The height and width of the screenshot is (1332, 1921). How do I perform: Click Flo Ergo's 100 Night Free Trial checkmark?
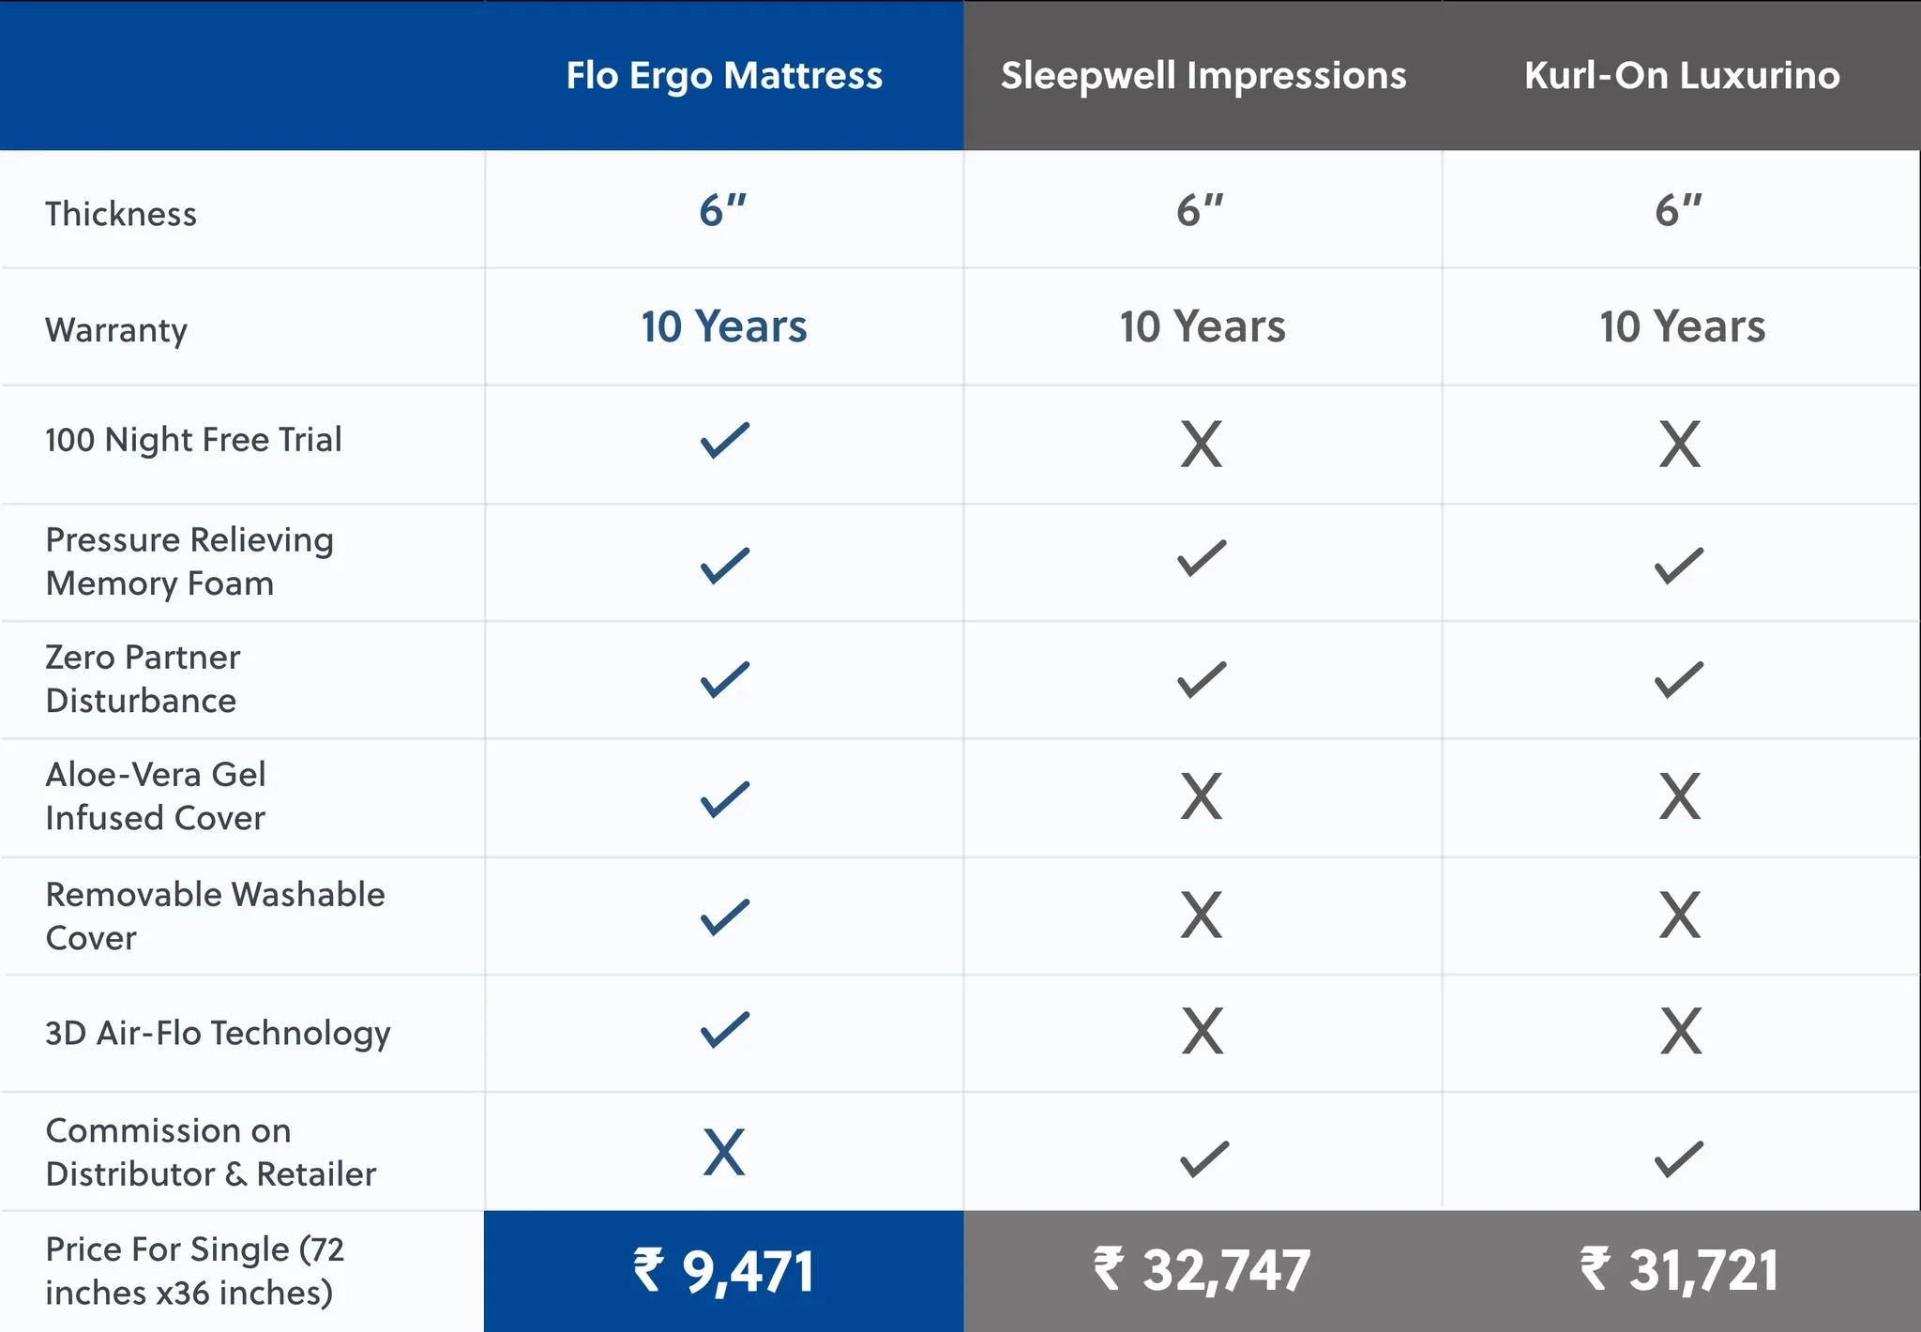pyautogui.click(x=724, y=440)
